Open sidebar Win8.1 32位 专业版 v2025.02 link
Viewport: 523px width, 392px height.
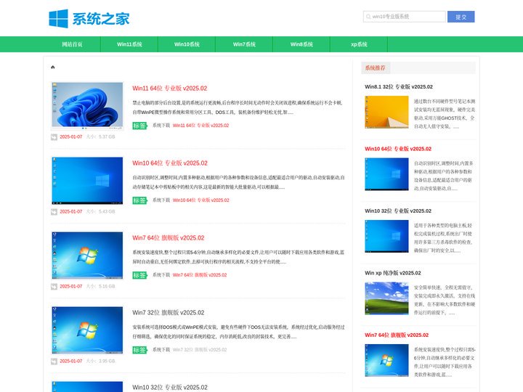pos(399,86)
